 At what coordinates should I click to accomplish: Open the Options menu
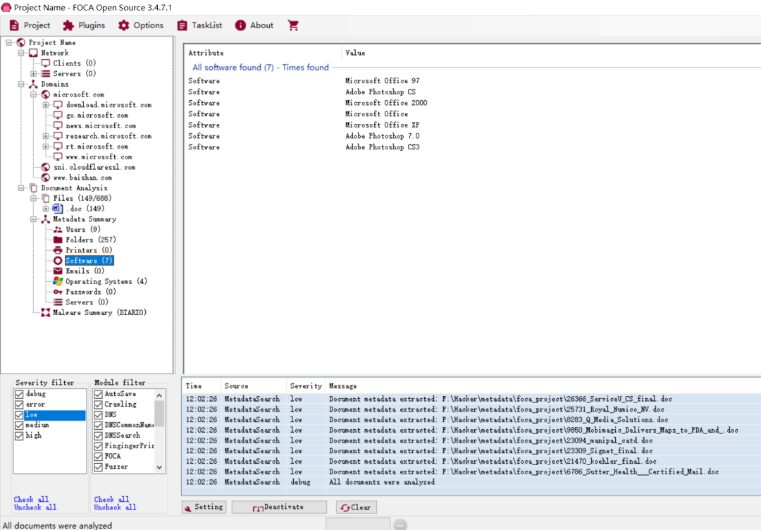click(141, 25)
